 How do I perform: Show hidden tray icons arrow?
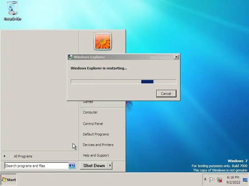pyautogui.click(x=205, y=179)
